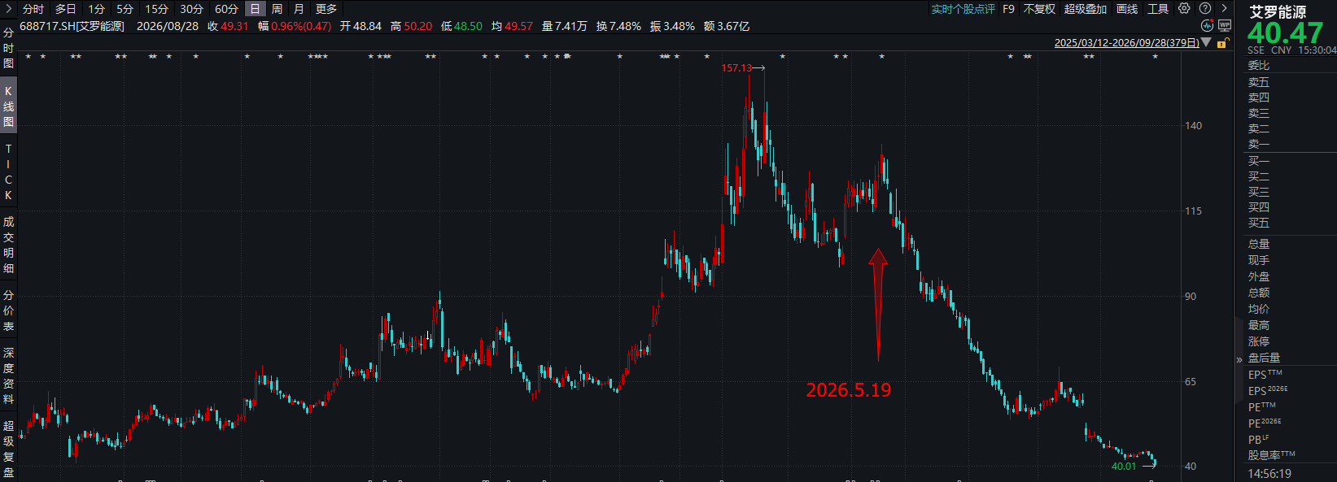The image size is (1337, 482).
Task: Click the date range 2025/03/12-2026/09/28 text
Action: [1126, 43]
